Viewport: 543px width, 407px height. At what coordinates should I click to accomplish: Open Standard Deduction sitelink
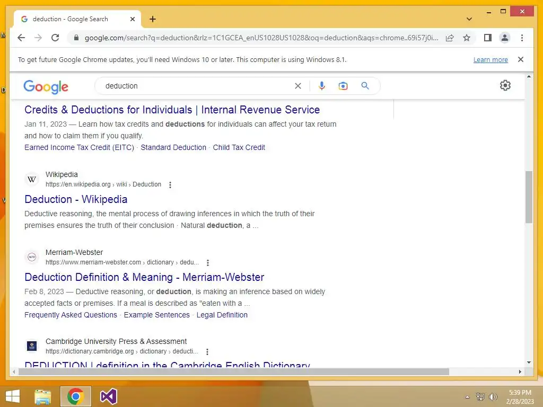click(x=173, y=147)
